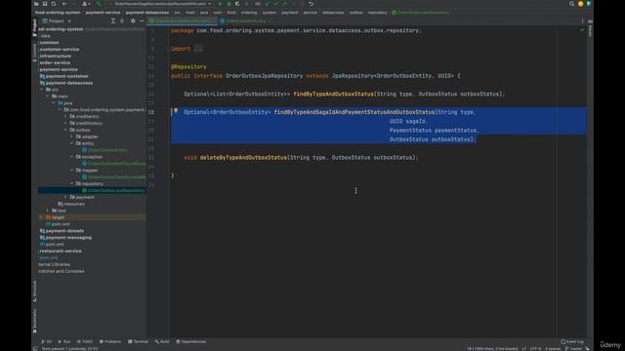Viewport: 625px width, 351px height.
Task: Select customer-service module in tree
Action: click(60, 50)
